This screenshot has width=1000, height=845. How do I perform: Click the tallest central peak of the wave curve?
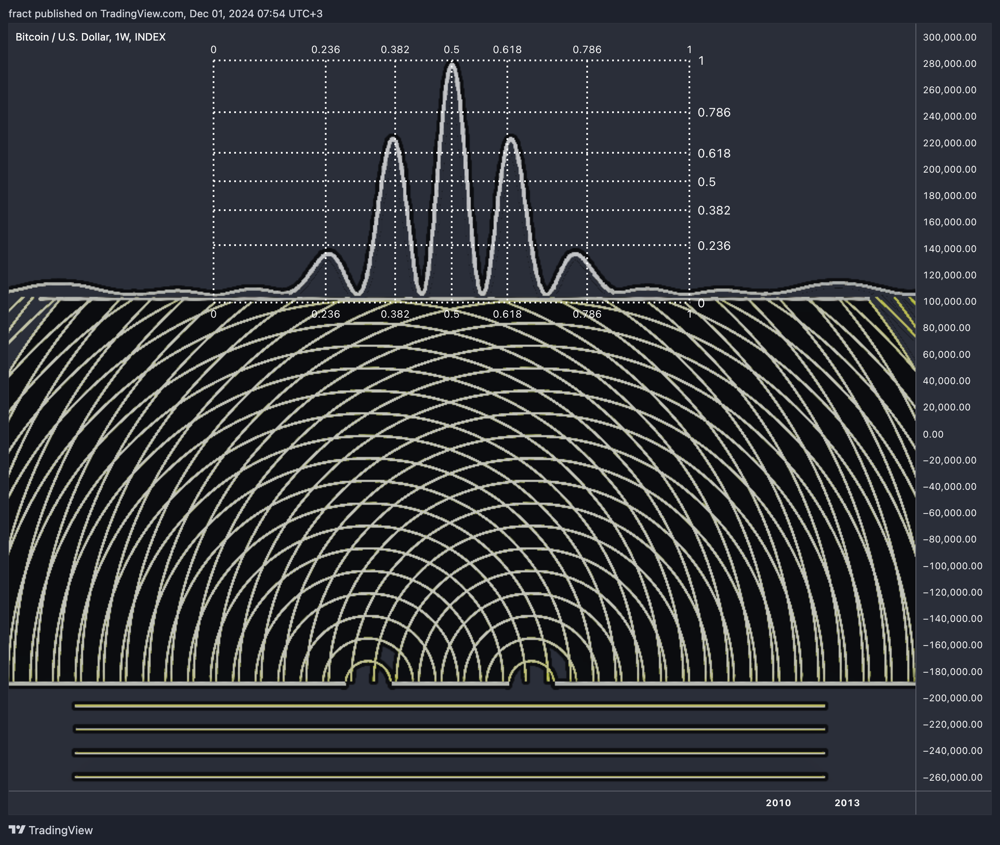[x=452, y=65]
